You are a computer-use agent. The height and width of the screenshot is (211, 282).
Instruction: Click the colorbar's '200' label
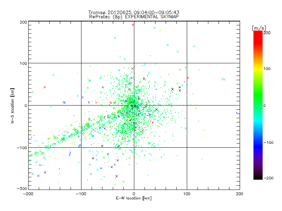click(267, 33)
